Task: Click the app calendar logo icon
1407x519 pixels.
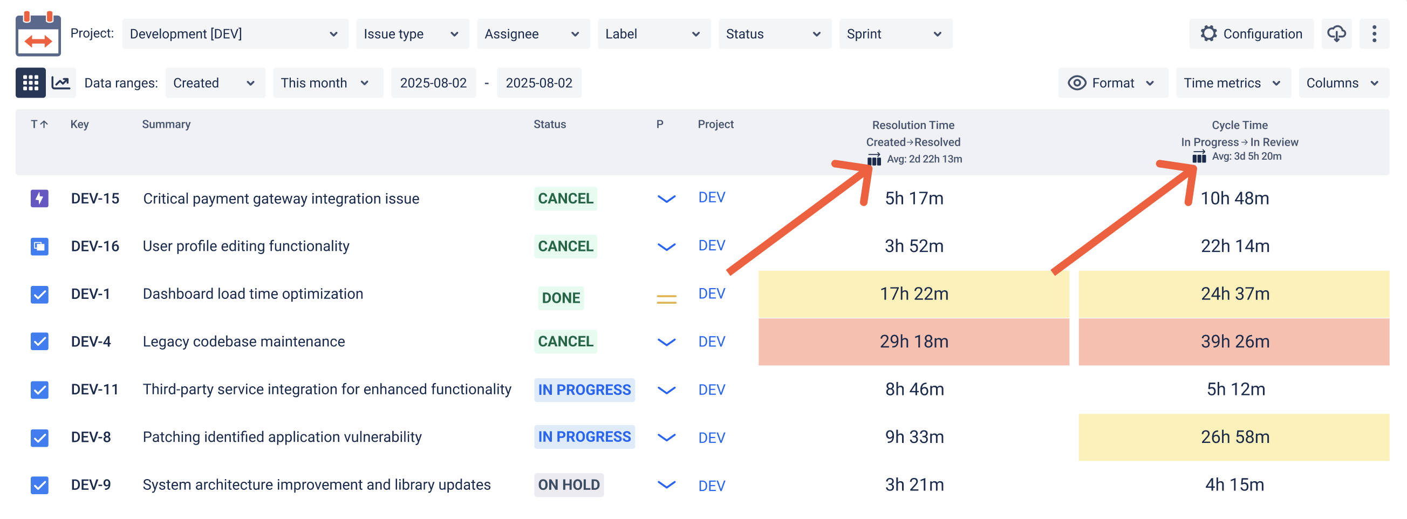Action: (38, 34)
